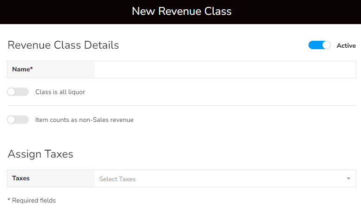The width and height of the screenshot is (361, 216).
Task: Open the Select Taxes combo box
Action: click(223, 179)
